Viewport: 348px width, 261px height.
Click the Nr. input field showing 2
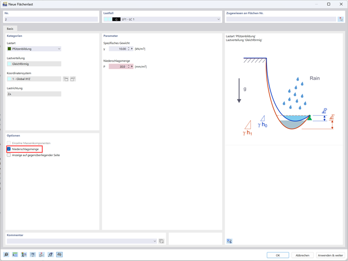click(x=51, y=19)
